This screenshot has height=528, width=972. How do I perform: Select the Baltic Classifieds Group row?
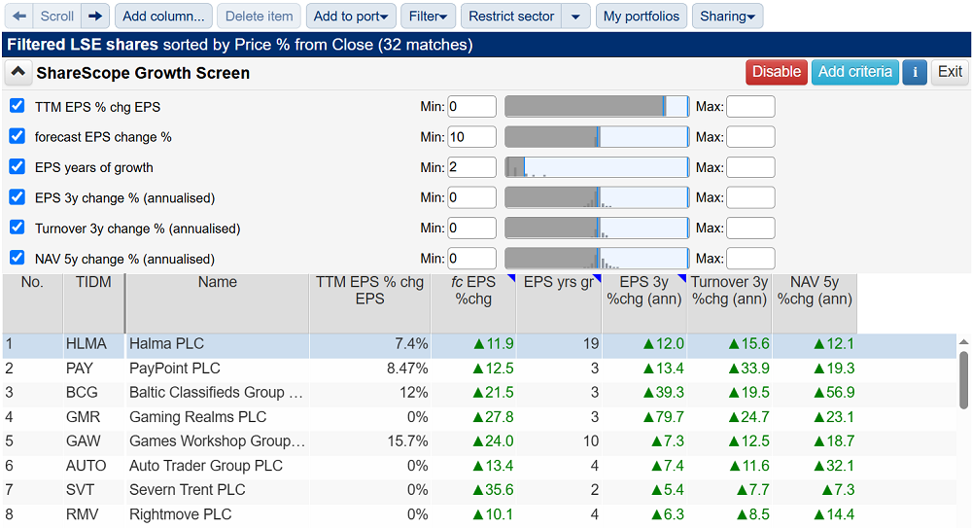pyautogui.click(x=479, y=393)
